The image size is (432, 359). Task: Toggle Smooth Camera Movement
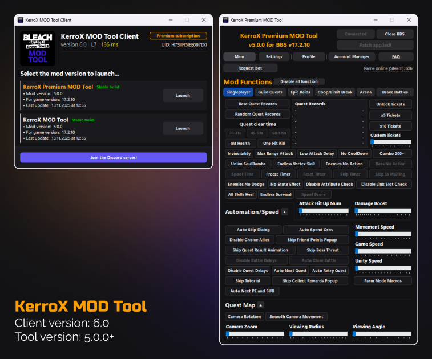click(296, 317)
